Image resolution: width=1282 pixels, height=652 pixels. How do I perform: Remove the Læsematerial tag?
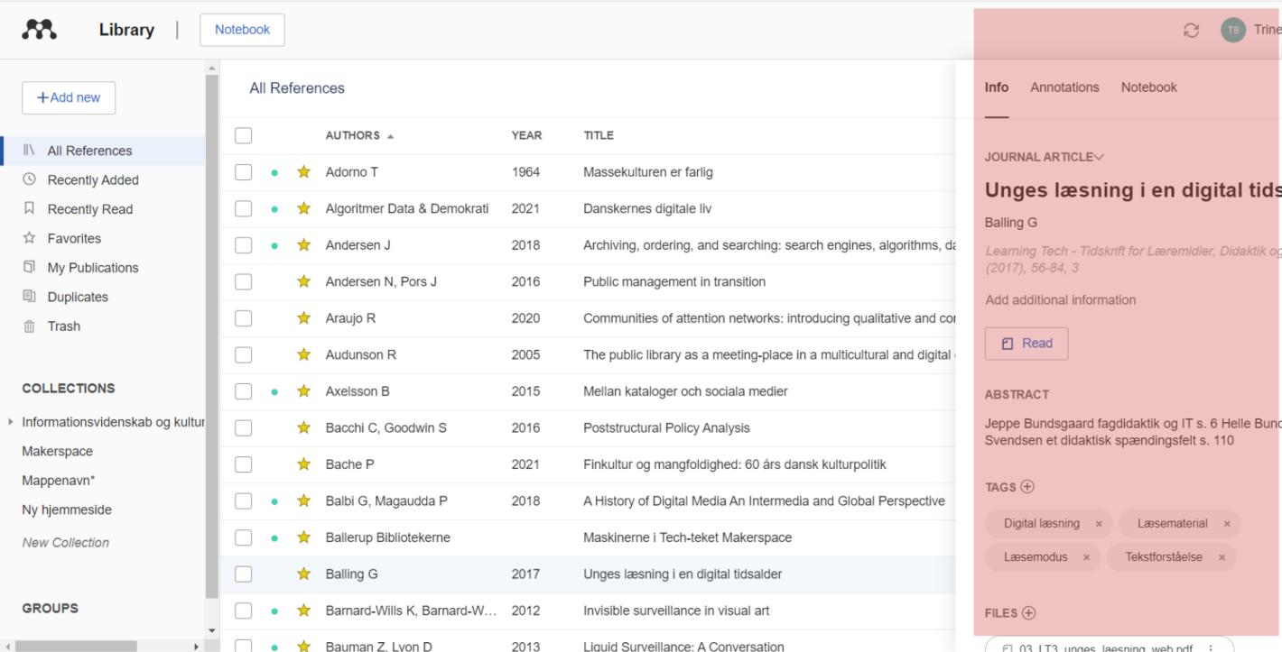[x=1227, y=524]
